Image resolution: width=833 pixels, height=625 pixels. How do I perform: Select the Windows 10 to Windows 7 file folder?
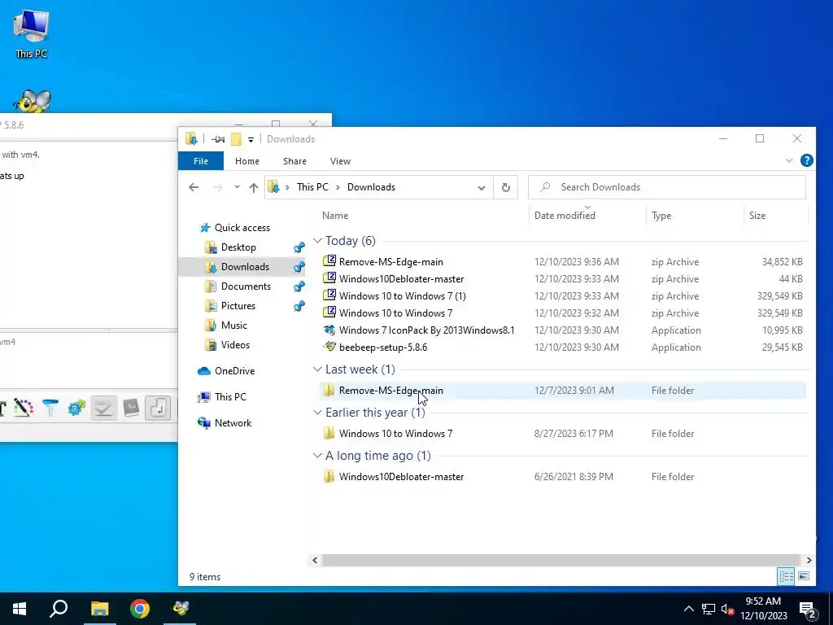point(563,434)
